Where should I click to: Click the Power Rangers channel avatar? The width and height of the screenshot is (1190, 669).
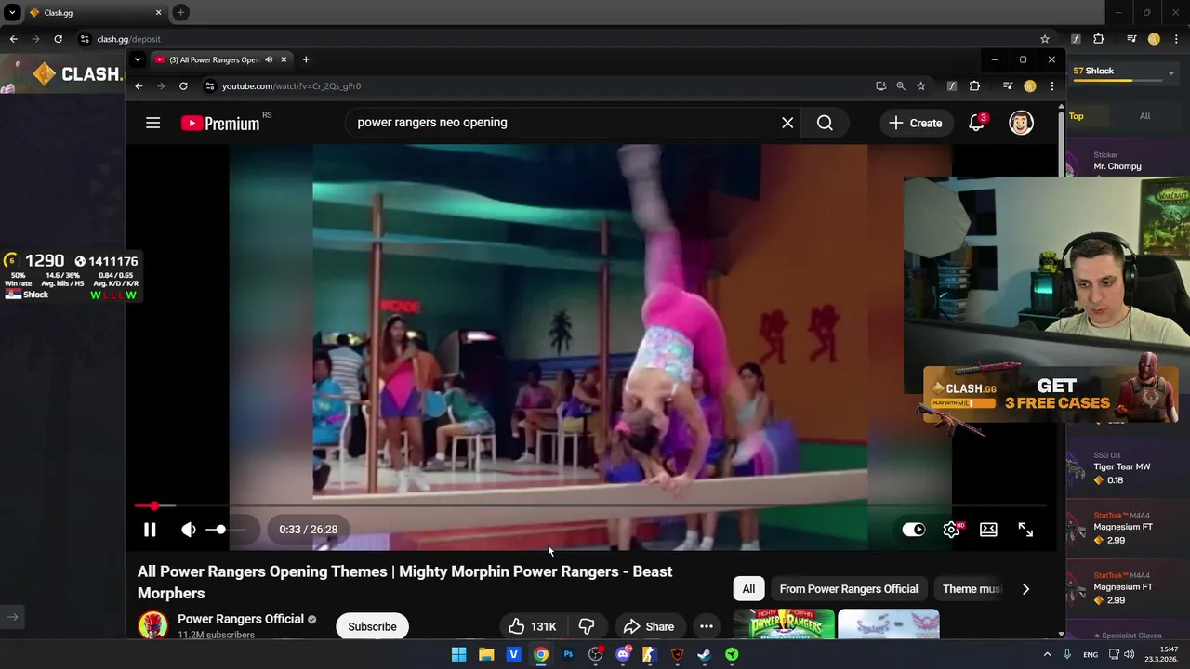click(x=152, y=625)
